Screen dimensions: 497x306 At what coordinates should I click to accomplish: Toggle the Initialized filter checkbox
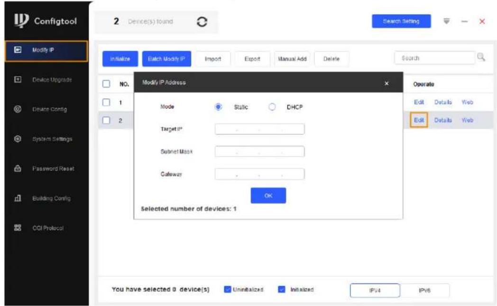pos(282,289)
